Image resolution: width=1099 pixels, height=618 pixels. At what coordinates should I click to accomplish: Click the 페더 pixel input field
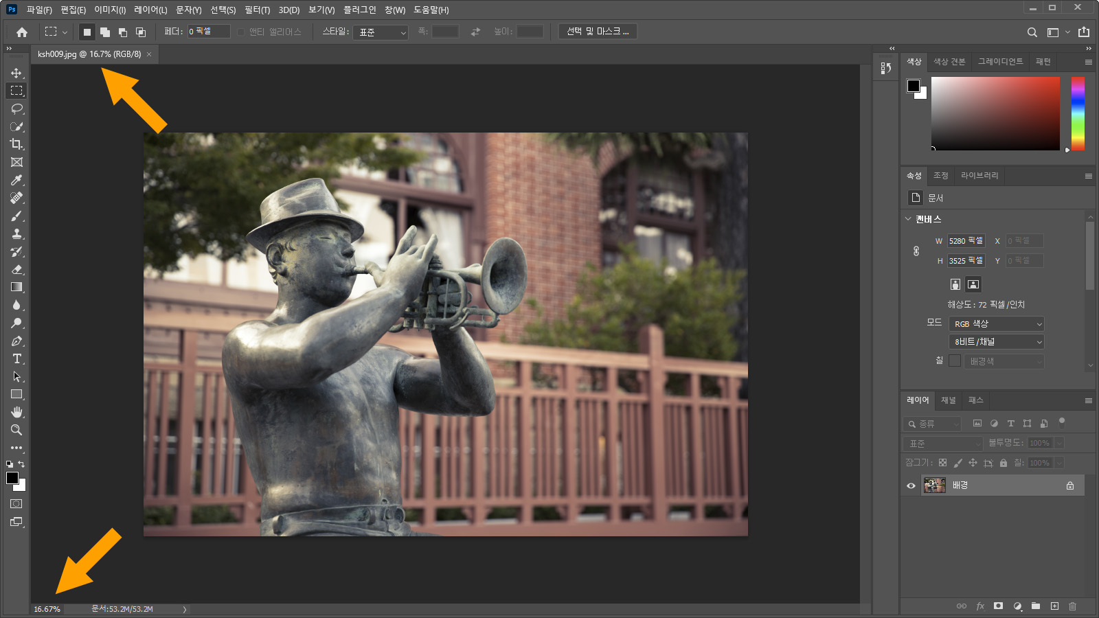click(x=209, y=32)
